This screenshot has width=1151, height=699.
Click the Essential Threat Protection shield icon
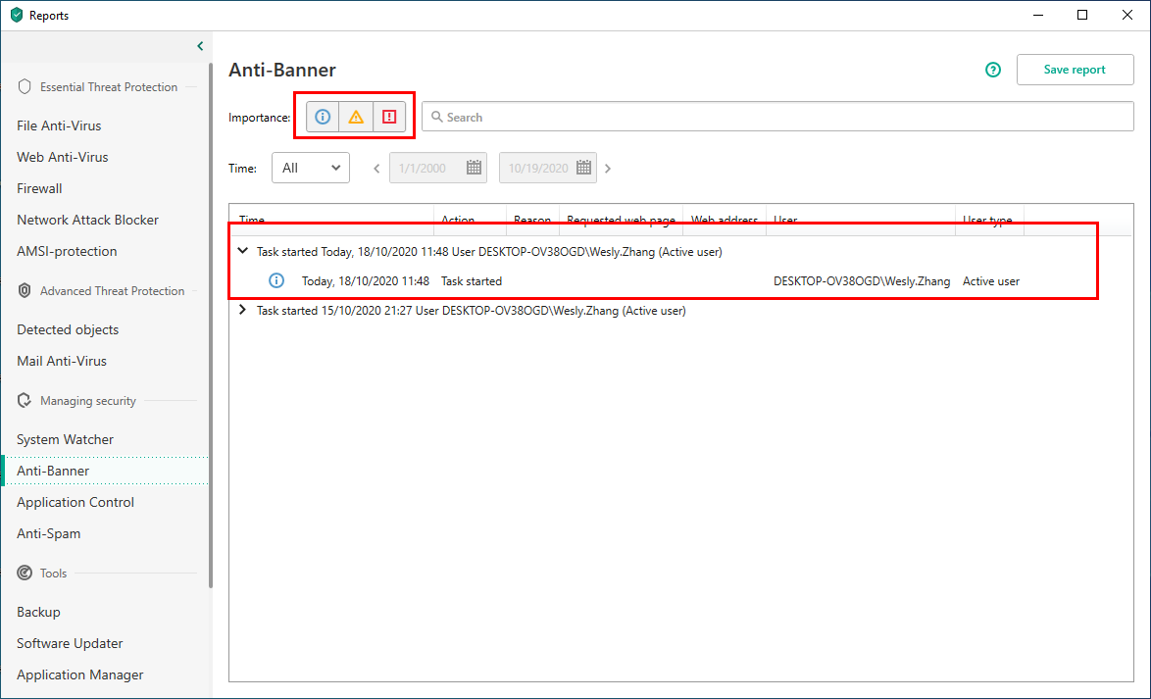click(25, 86)
